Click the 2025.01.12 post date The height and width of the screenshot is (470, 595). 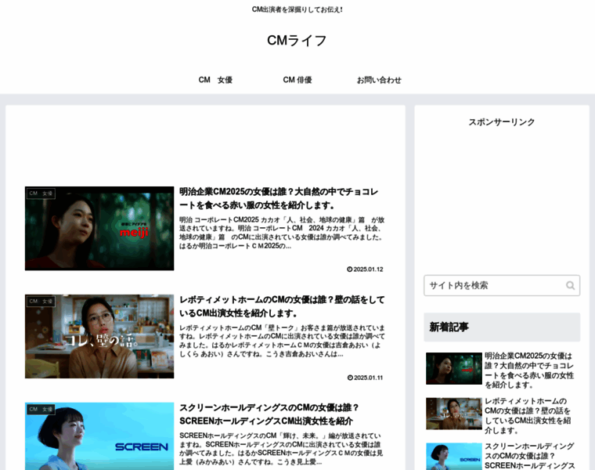pyautogui.click(x=368, y=269)
